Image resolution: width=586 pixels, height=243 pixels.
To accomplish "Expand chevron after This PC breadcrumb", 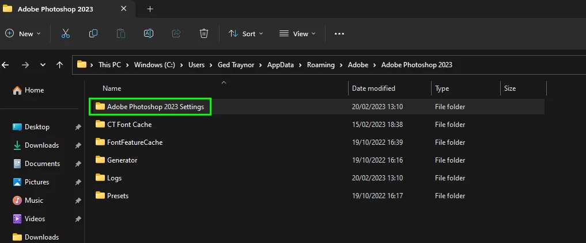I will 127,65.
